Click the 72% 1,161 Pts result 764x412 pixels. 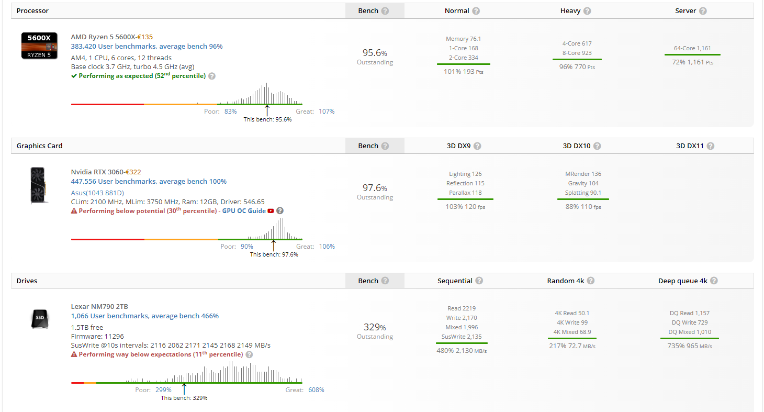pyautogui.click(x=693, y=62)
